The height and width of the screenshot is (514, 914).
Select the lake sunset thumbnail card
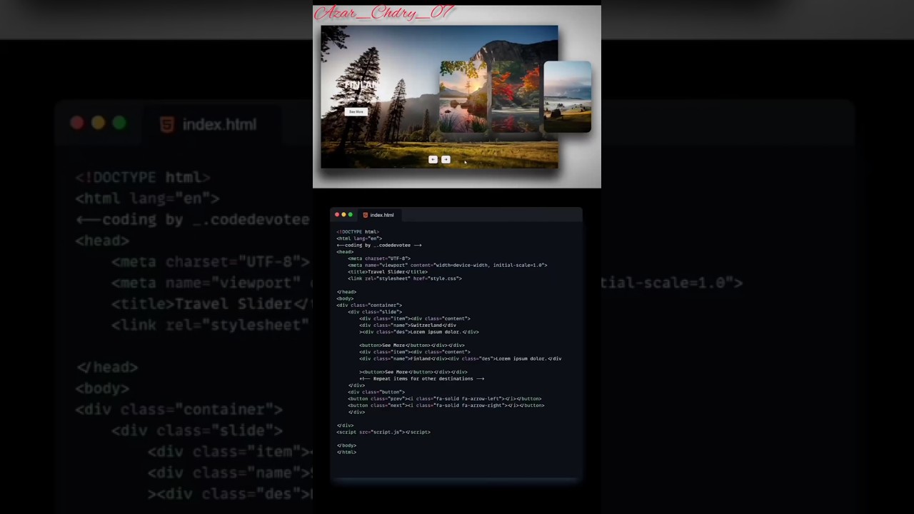[463, 97]
